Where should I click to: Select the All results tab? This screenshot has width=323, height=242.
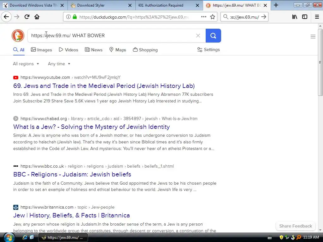pos(19,50)
